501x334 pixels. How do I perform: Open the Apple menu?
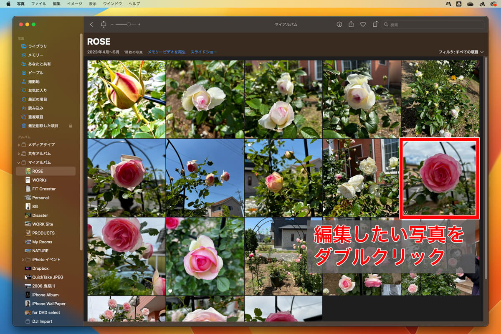(8, 3)
